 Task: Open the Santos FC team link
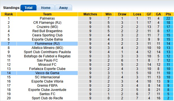(47, 94)
